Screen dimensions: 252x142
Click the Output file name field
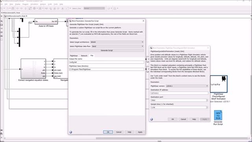(x=107, y=62)
